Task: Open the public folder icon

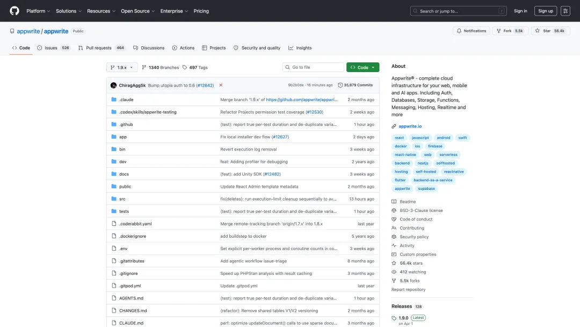Action: point(114,186)
